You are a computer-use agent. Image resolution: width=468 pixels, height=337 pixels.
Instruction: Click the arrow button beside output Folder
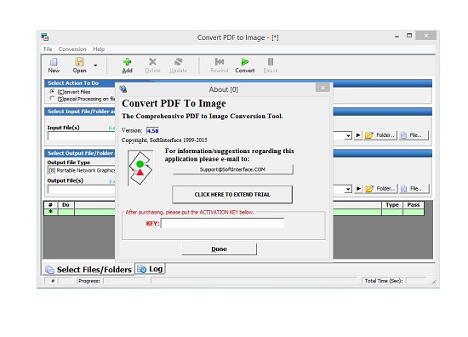click(x=358, y=189)
